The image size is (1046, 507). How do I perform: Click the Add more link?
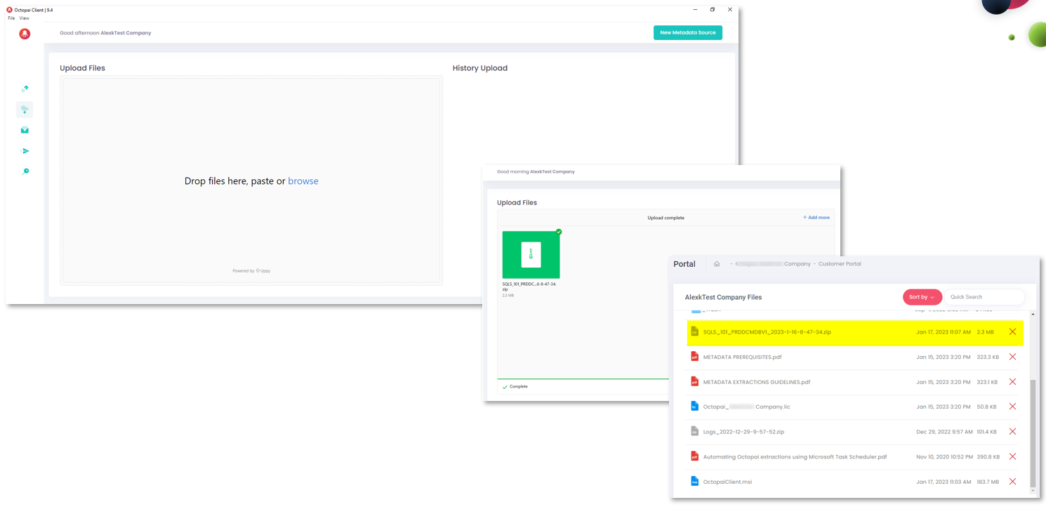point(816,218)
